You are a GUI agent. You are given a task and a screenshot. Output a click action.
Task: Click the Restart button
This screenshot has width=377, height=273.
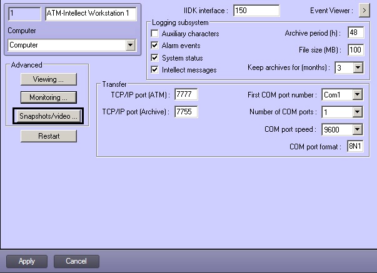point(49,136)
